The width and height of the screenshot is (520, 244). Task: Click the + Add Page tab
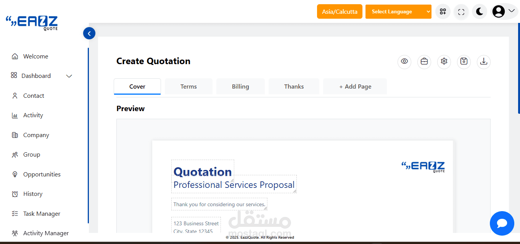click(x=355, y=87)
